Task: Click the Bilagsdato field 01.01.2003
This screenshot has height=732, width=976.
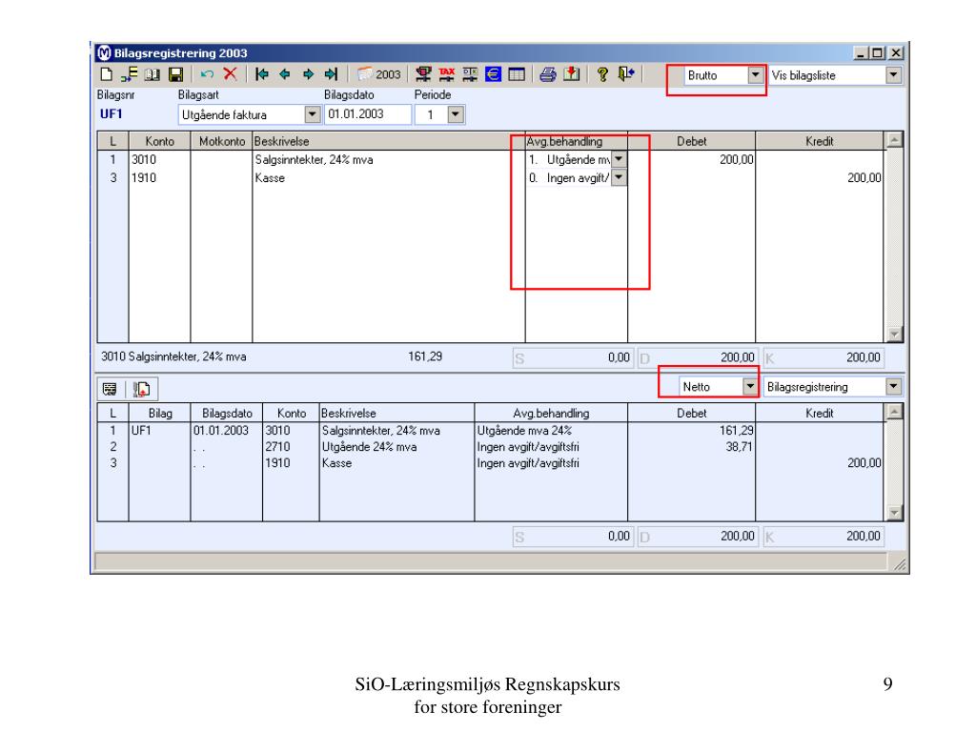Action: pyautogui.click(x=367, y=114)
